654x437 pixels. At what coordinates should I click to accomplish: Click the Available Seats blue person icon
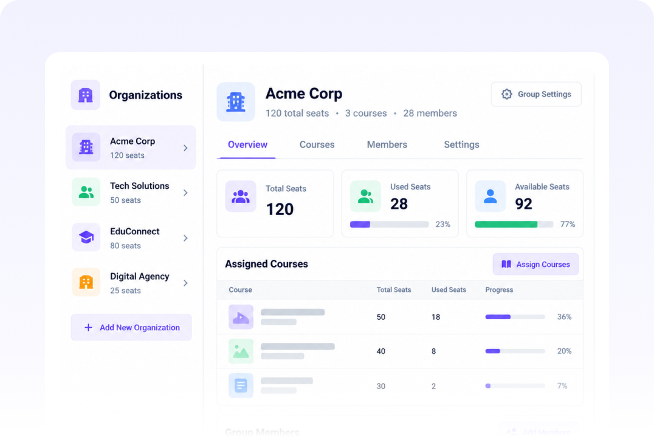[x=490, y=196]
